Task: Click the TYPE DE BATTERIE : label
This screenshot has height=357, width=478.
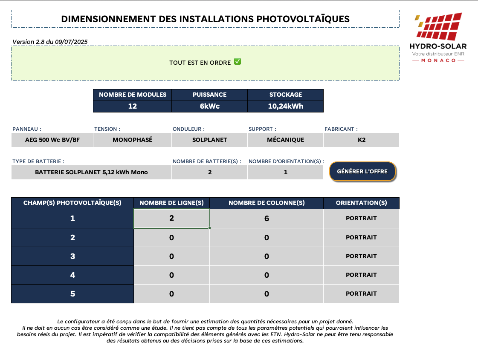Action: [38, 161]
